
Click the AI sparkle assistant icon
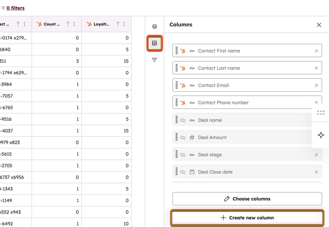pyautogui.click(x=321, y=135)
